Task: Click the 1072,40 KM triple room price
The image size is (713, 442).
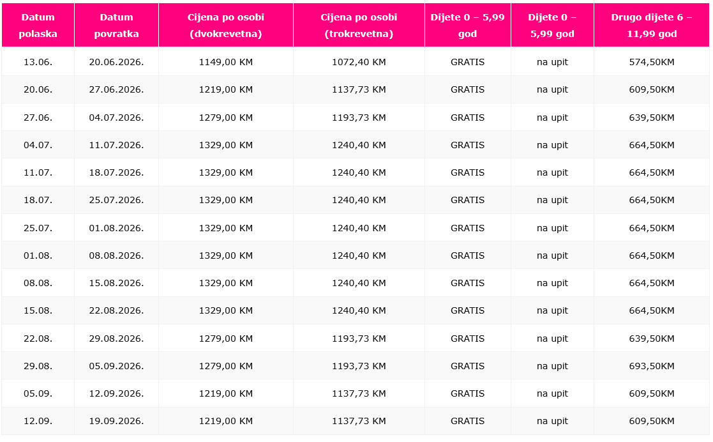Action: 359,62
